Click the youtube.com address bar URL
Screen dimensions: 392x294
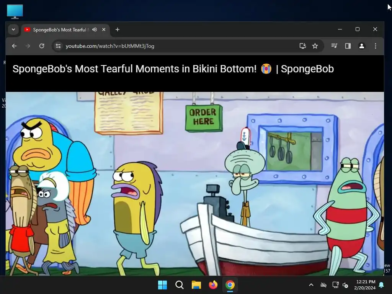coord(110,46)
